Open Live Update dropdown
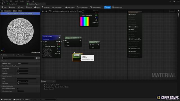 (x=57, y=7)
